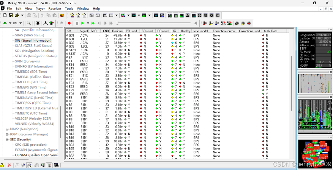Screen dimensions: 333x170
Task: Click the lock icon in bottom toolbar
Action: (x=2, y=165)
